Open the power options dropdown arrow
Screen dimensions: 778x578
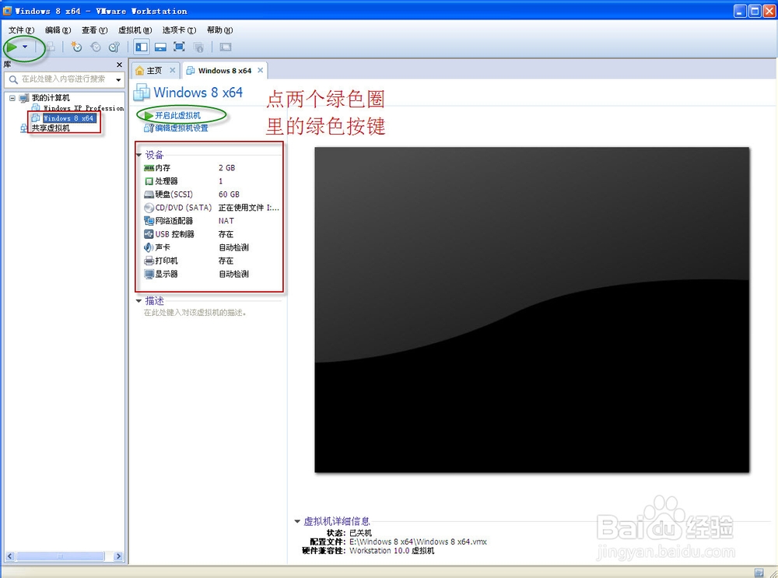click(25, 47)
